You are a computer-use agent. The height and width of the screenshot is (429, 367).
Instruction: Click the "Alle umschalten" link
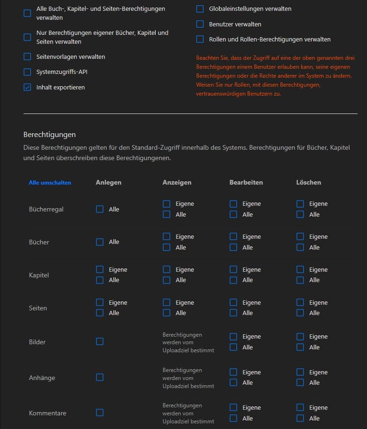(49, 182)
